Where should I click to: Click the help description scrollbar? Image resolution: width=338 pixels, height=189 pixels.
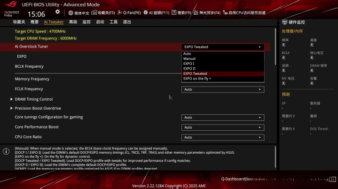[x=275, y=157]
